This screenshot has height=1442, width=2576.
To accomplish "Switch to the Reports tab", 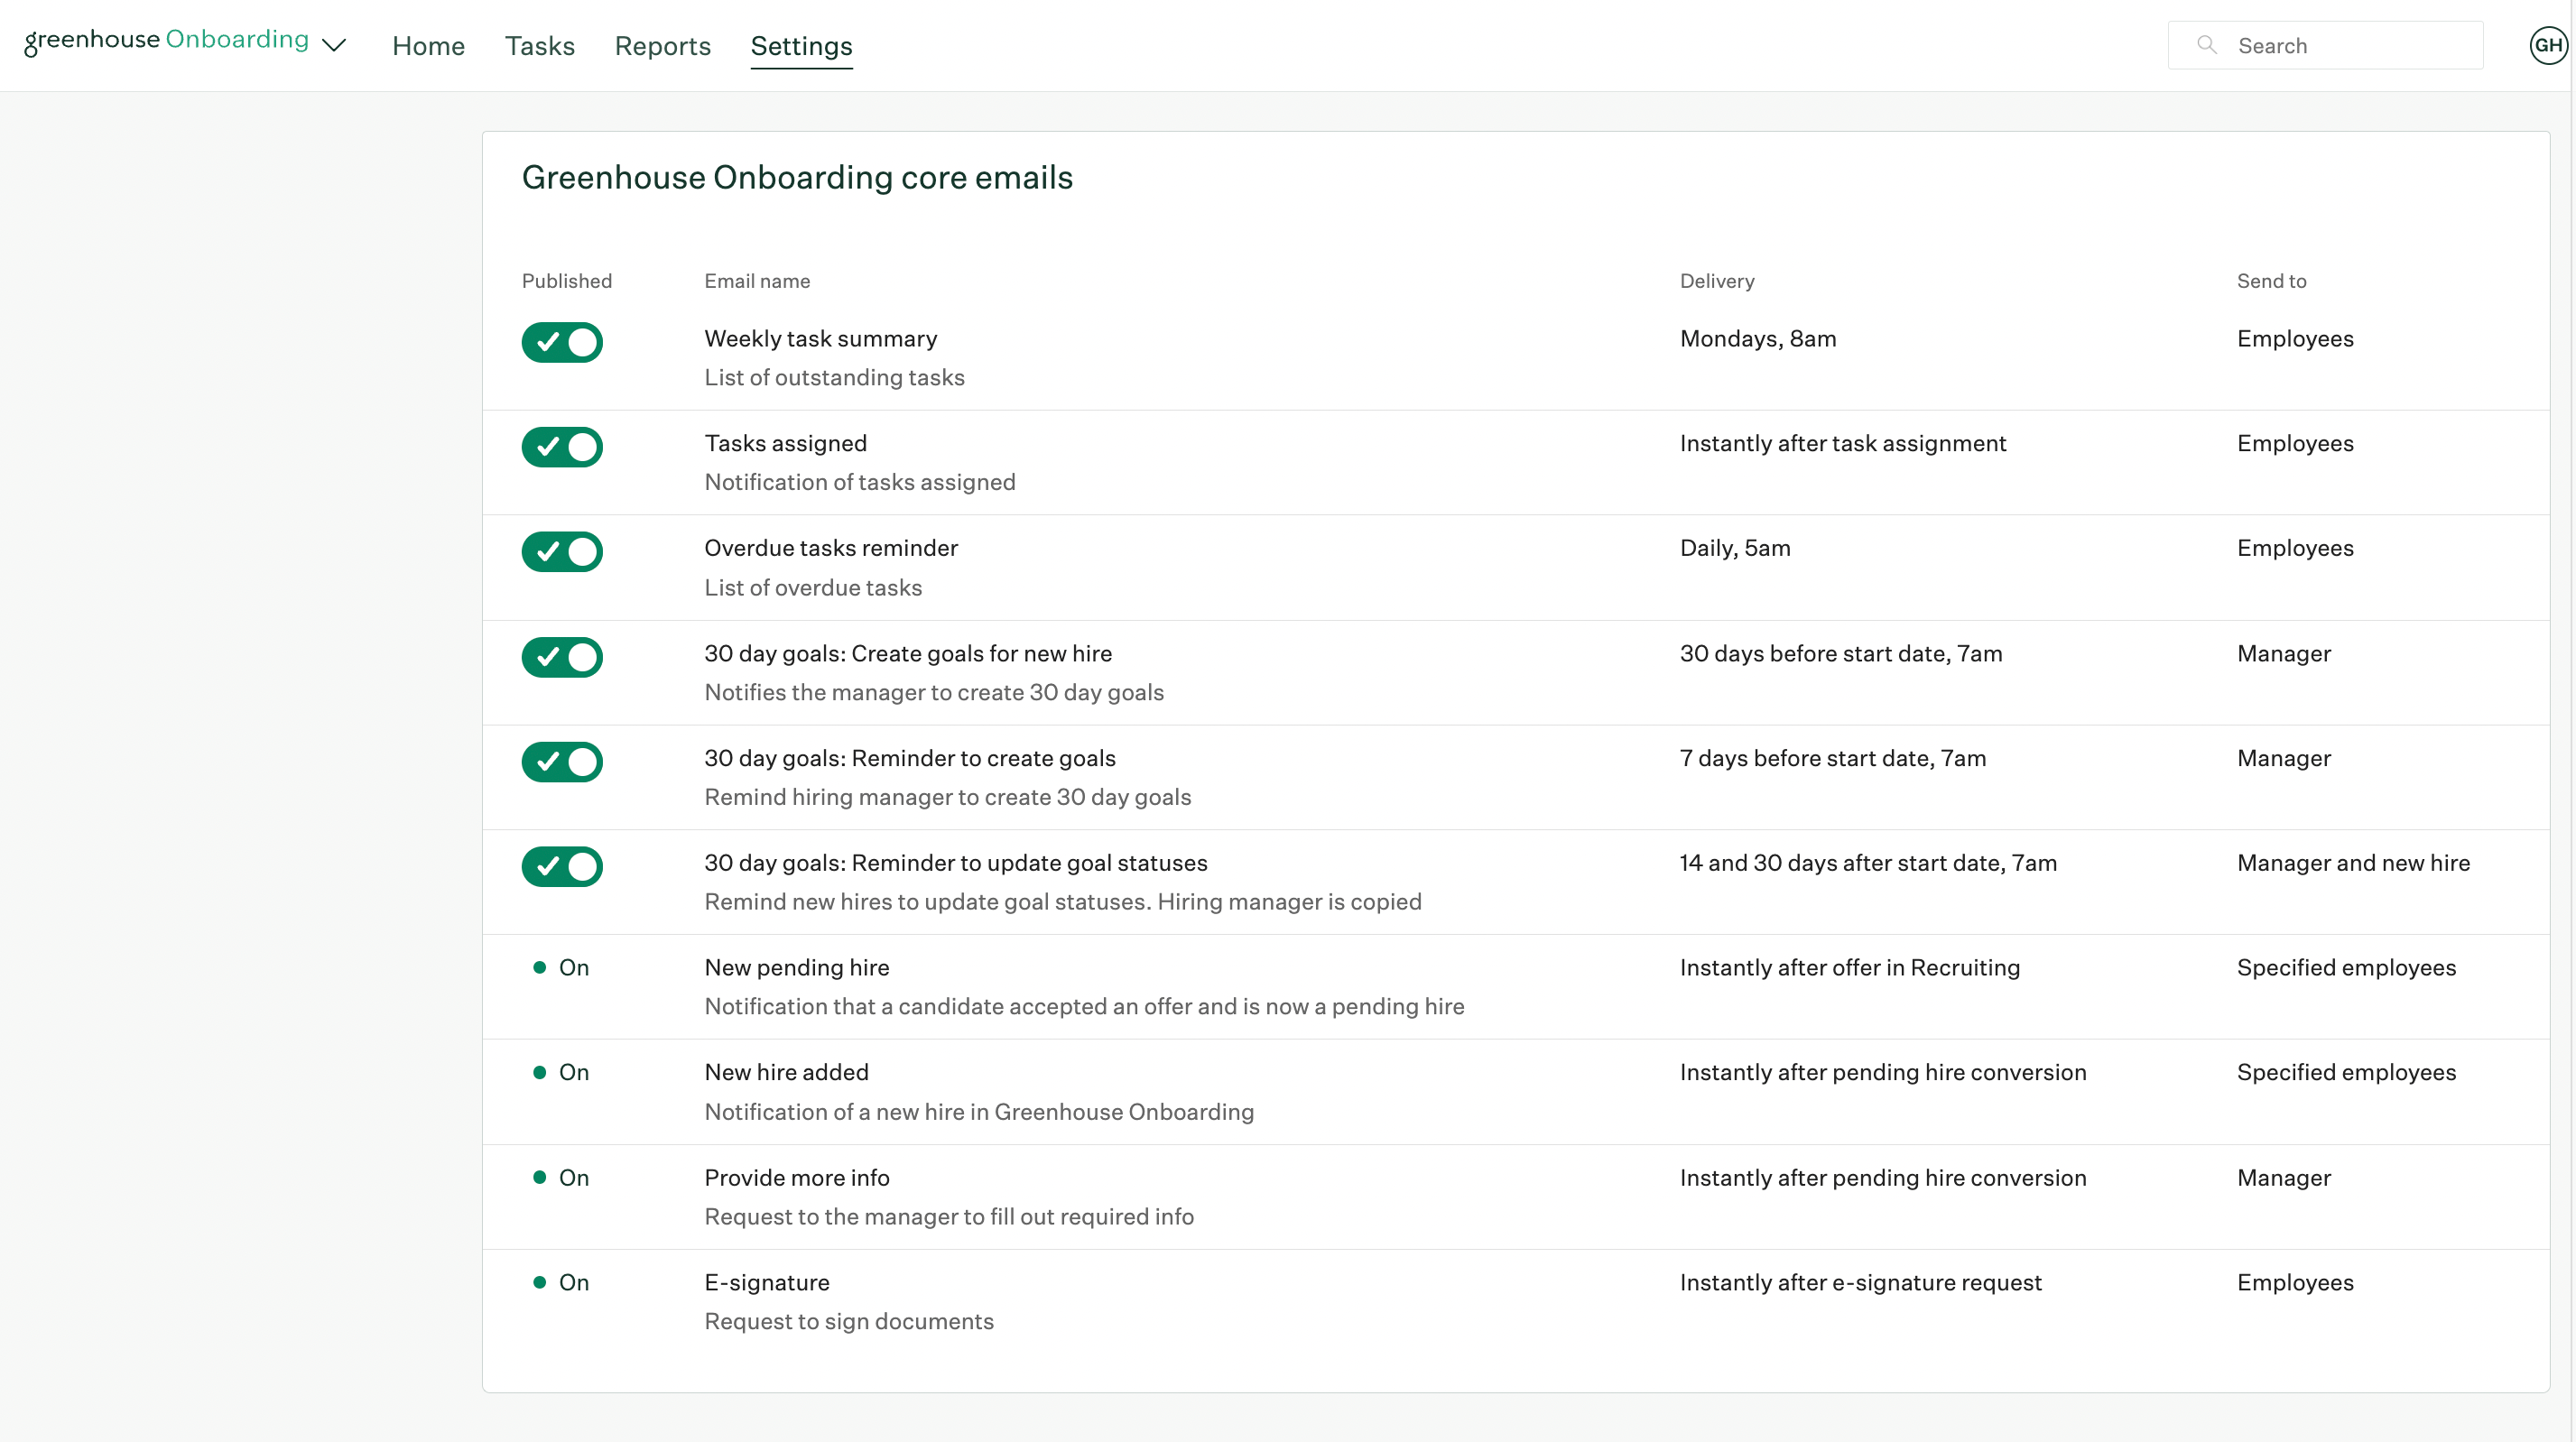I will pyautogui.click(x=663, y=46).
